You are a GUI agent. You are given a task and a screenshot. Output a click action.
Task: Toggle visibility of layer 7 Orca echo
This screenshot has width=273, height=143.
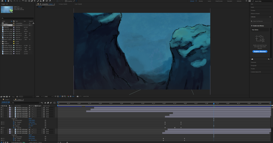1,129
